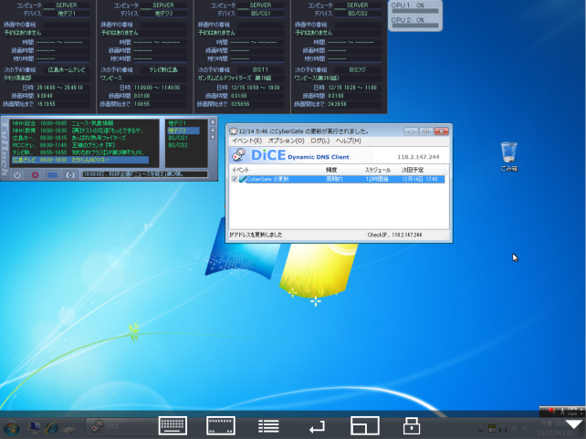
Task: Click the TvRock power button
Action: pos(17,174)
